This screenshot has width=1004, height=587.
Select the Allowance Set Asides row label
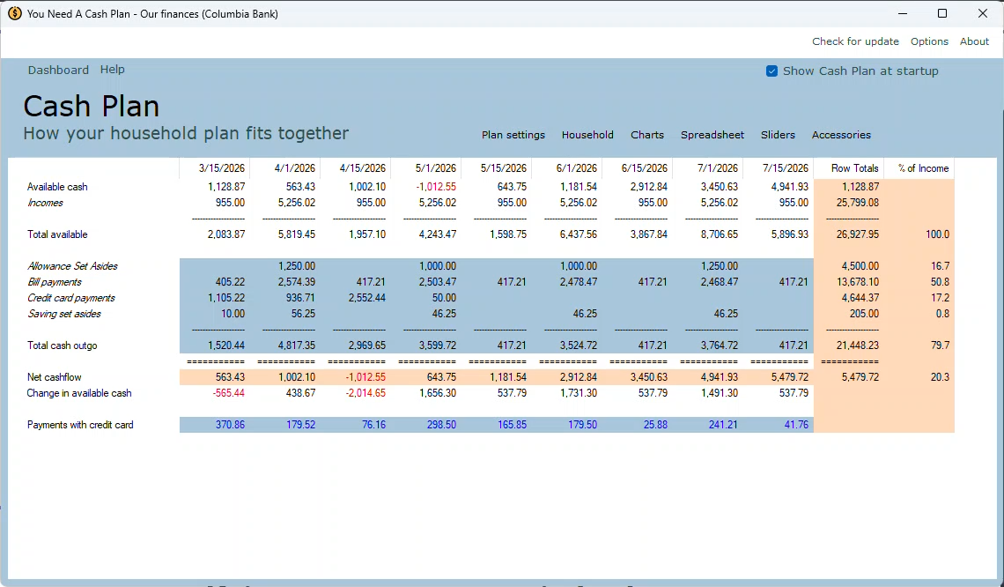72,266
